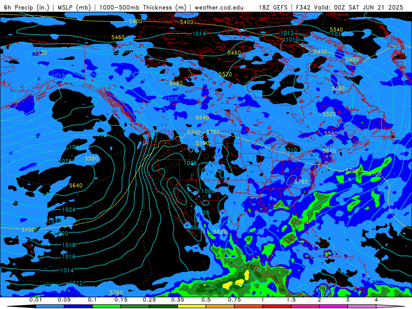Select the dark green 0.25–0.35 legend swatch
Image resolution: width=412 pixels, height=309 pixels.
(x=163, y=306)
